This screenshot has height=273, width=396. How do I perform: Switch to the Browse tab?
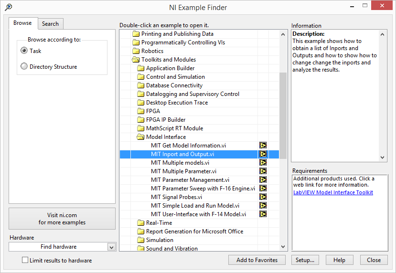click(23, 23)
